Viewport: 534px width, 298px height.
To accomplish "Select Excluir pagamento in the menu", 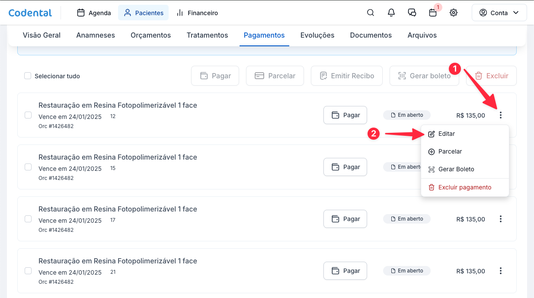I will (464, 188).
